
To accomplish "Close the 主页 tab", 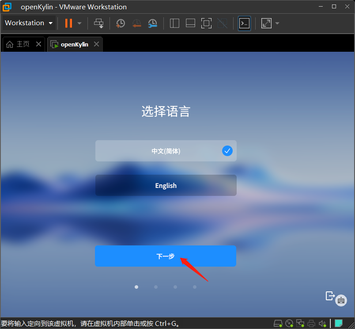I will 39,44.
